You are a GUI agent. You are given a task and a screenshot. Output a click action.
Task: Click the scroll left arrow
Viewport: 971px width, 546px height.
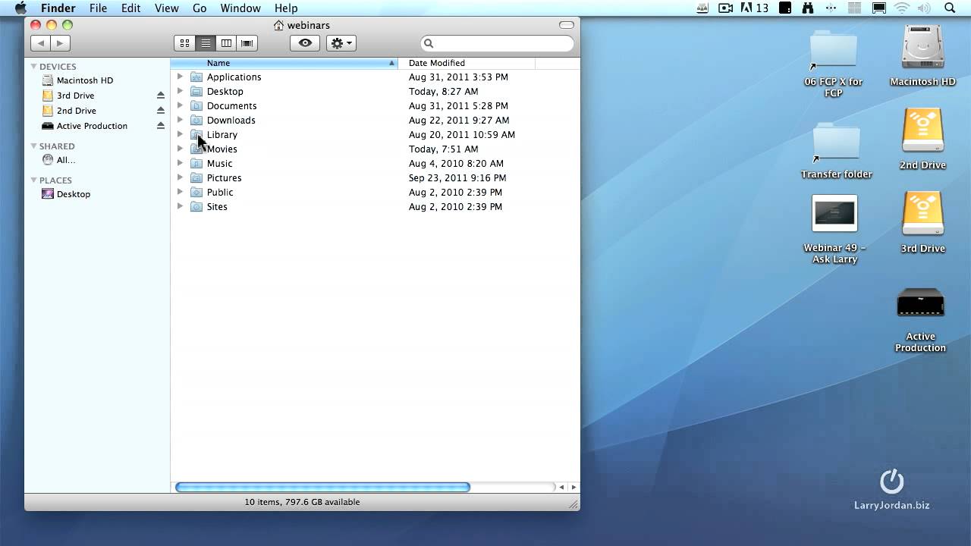click(562, 487)
